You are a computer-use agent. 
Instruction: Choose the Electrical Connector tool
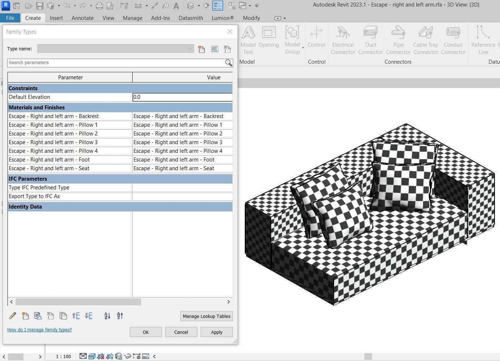tap(343, 40)
